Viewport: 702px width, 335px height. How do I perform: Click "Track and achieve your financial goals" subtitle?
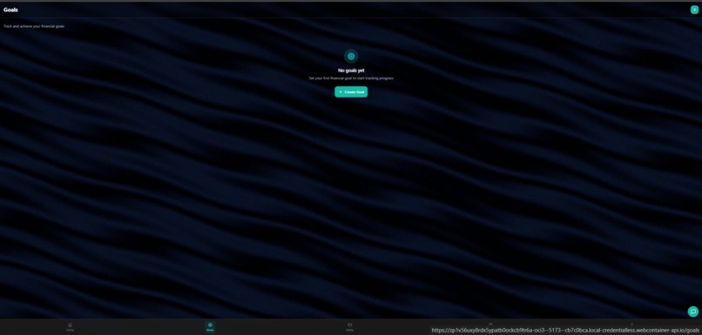pos(34,26)
